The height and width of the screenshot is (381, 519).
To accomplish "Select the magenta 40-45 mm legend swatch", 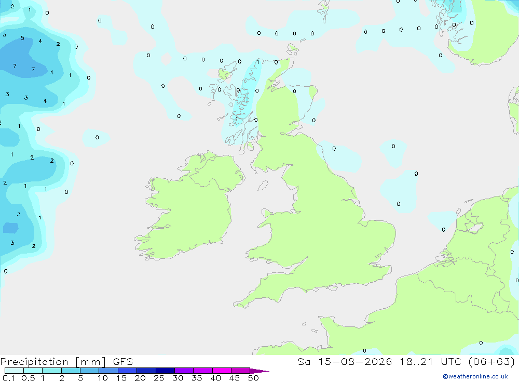I will pos(222,371).
